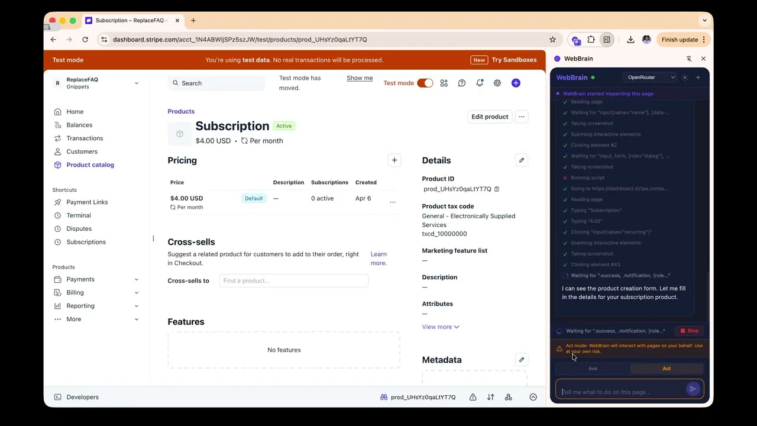Edit product details with pencil icon
The height and width of the screenshot is (426, 757).
pyautogui.click(x=522, y=160)
